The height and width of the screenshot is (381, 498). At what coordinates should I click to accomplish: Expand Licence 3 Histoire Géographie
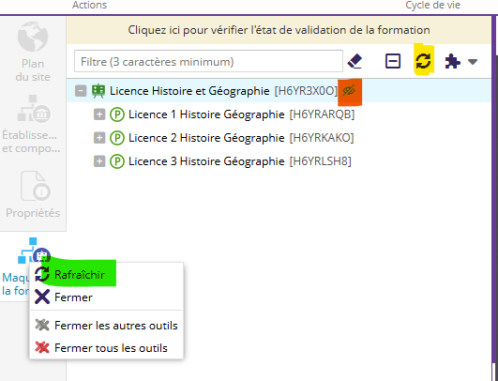click(x=99, y=161)
